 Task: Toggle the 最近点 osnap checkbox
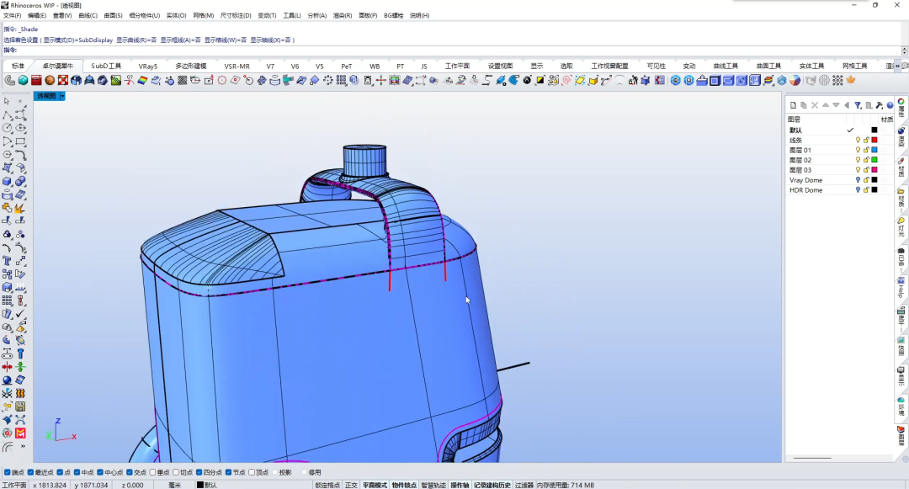[x=30, y=473]
